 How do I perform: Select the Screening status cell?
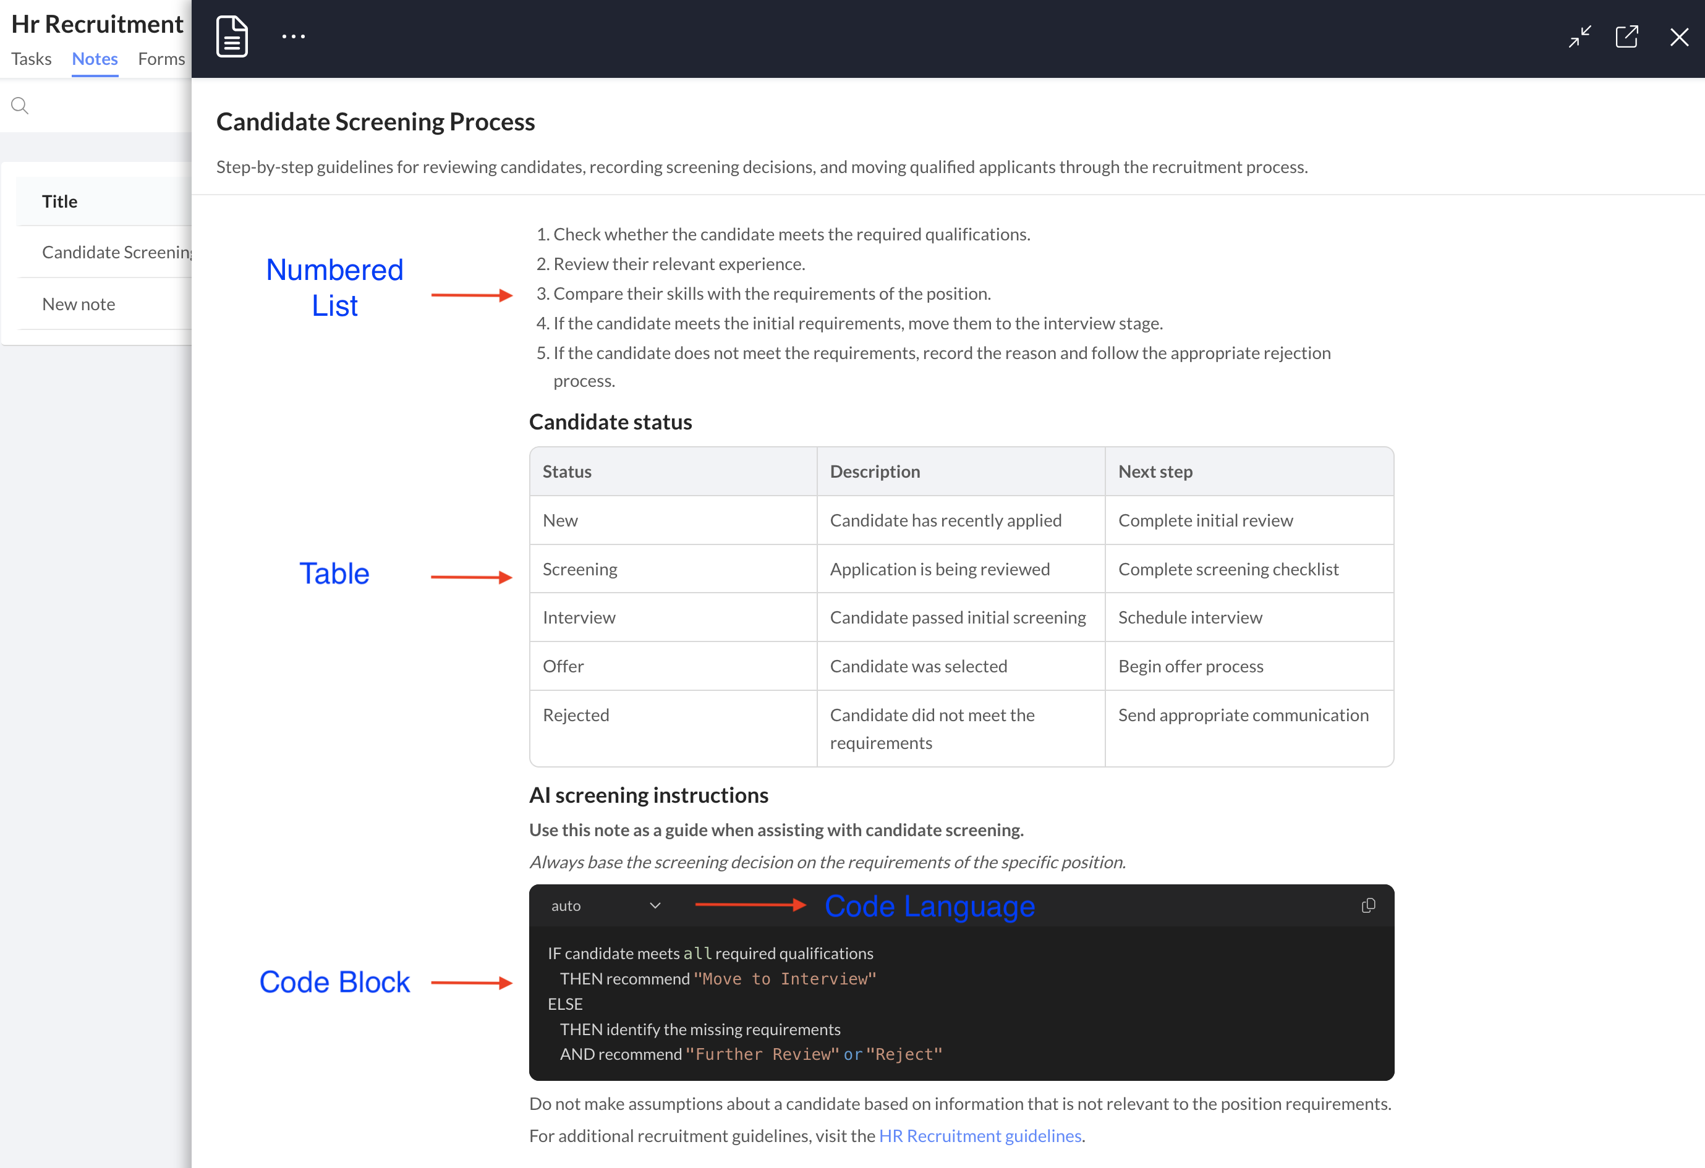673,568
